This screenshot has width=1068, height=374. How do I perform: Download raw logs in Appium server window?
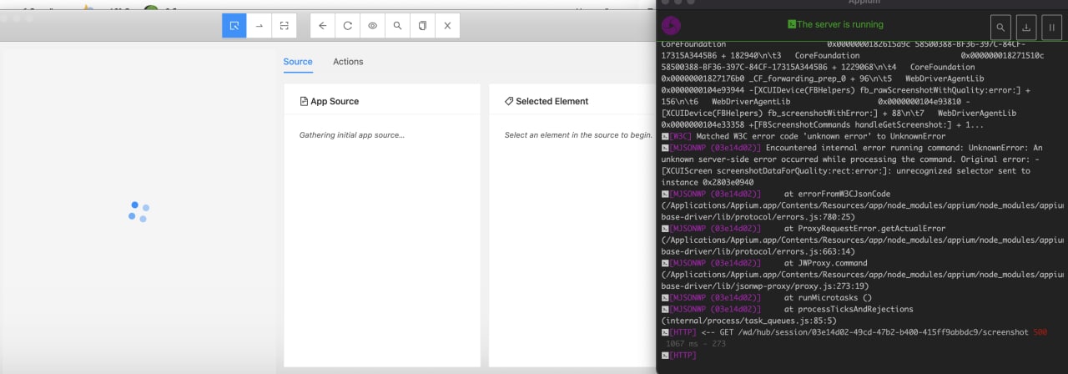[x=1026, y=28]
